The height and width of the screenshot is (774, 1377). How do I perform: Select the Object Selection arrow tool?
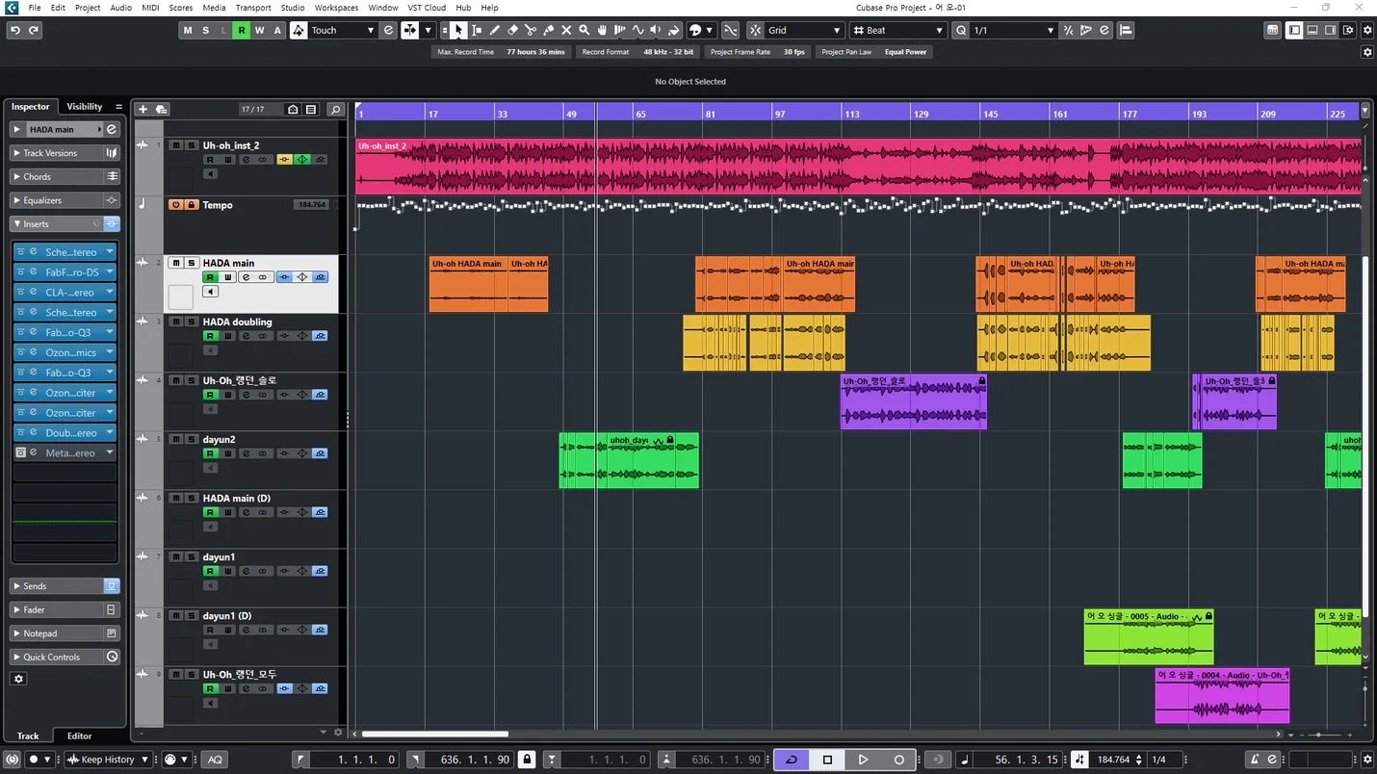click(x=458, y=30)
